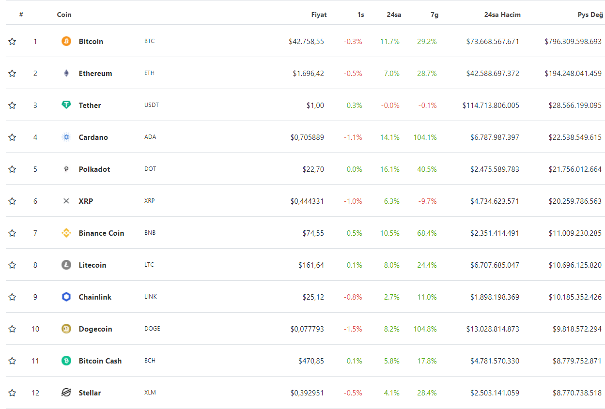Screen dimensions: 605x409
Task: Favorite Bitcoin with its star
Action: (12, 42)
